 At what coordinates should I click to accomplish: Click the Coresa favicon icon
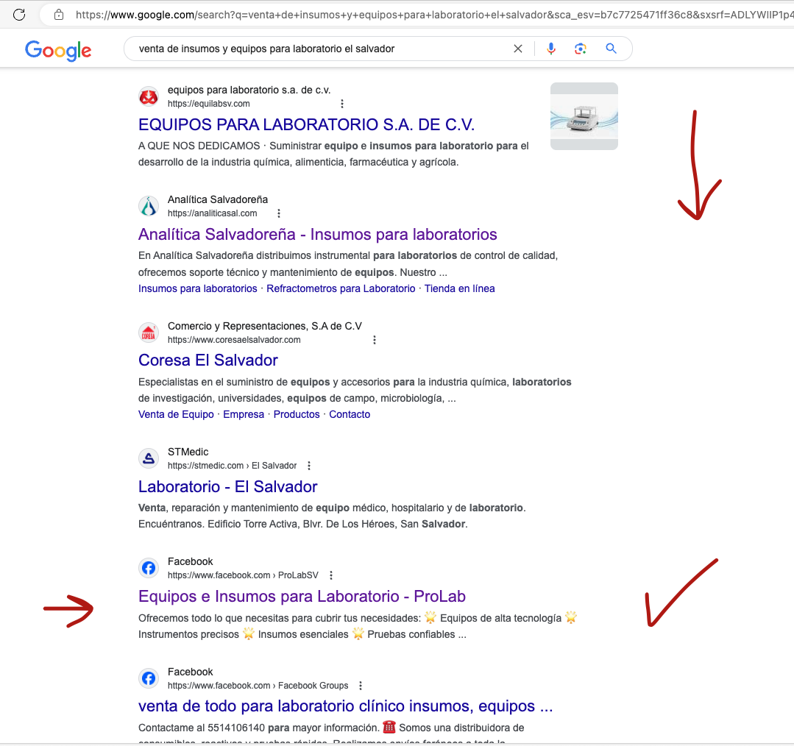pos(149,333)
